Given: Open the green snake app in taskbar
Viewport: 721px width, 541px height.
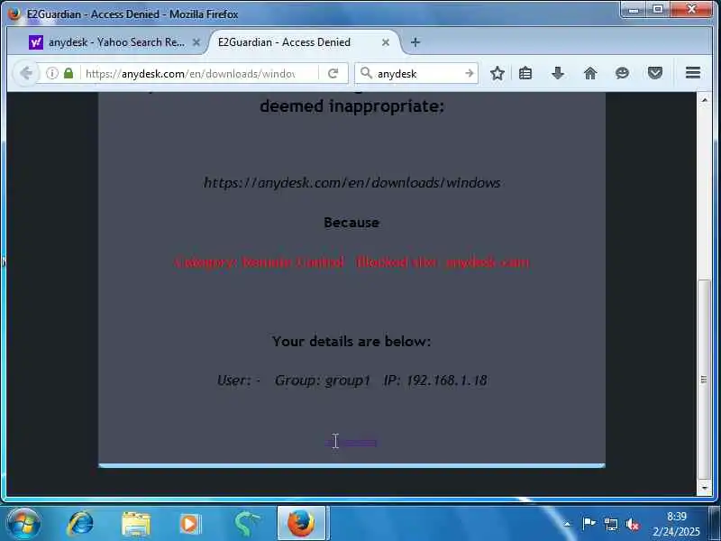Looking at the screenshot, I should (x=247, y=524).
